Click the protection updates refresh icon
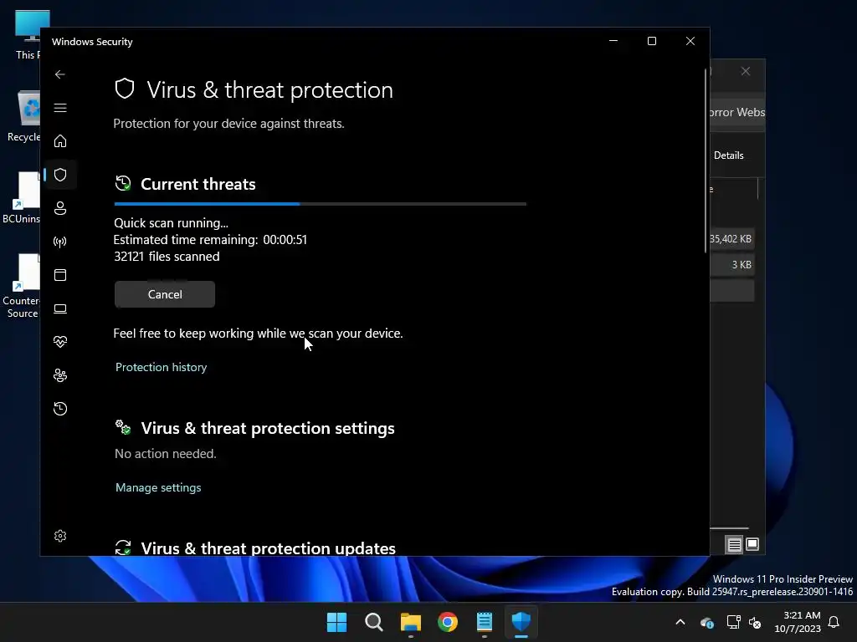Screen dimensions: 857x642 pyautogui.click(x=123, y=547)
